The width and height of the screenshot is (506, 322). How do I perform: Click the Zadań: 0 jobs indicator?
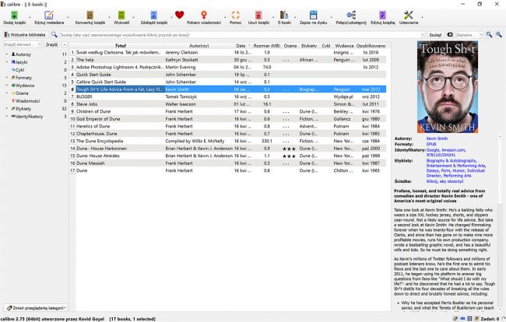tap(490, 319)
